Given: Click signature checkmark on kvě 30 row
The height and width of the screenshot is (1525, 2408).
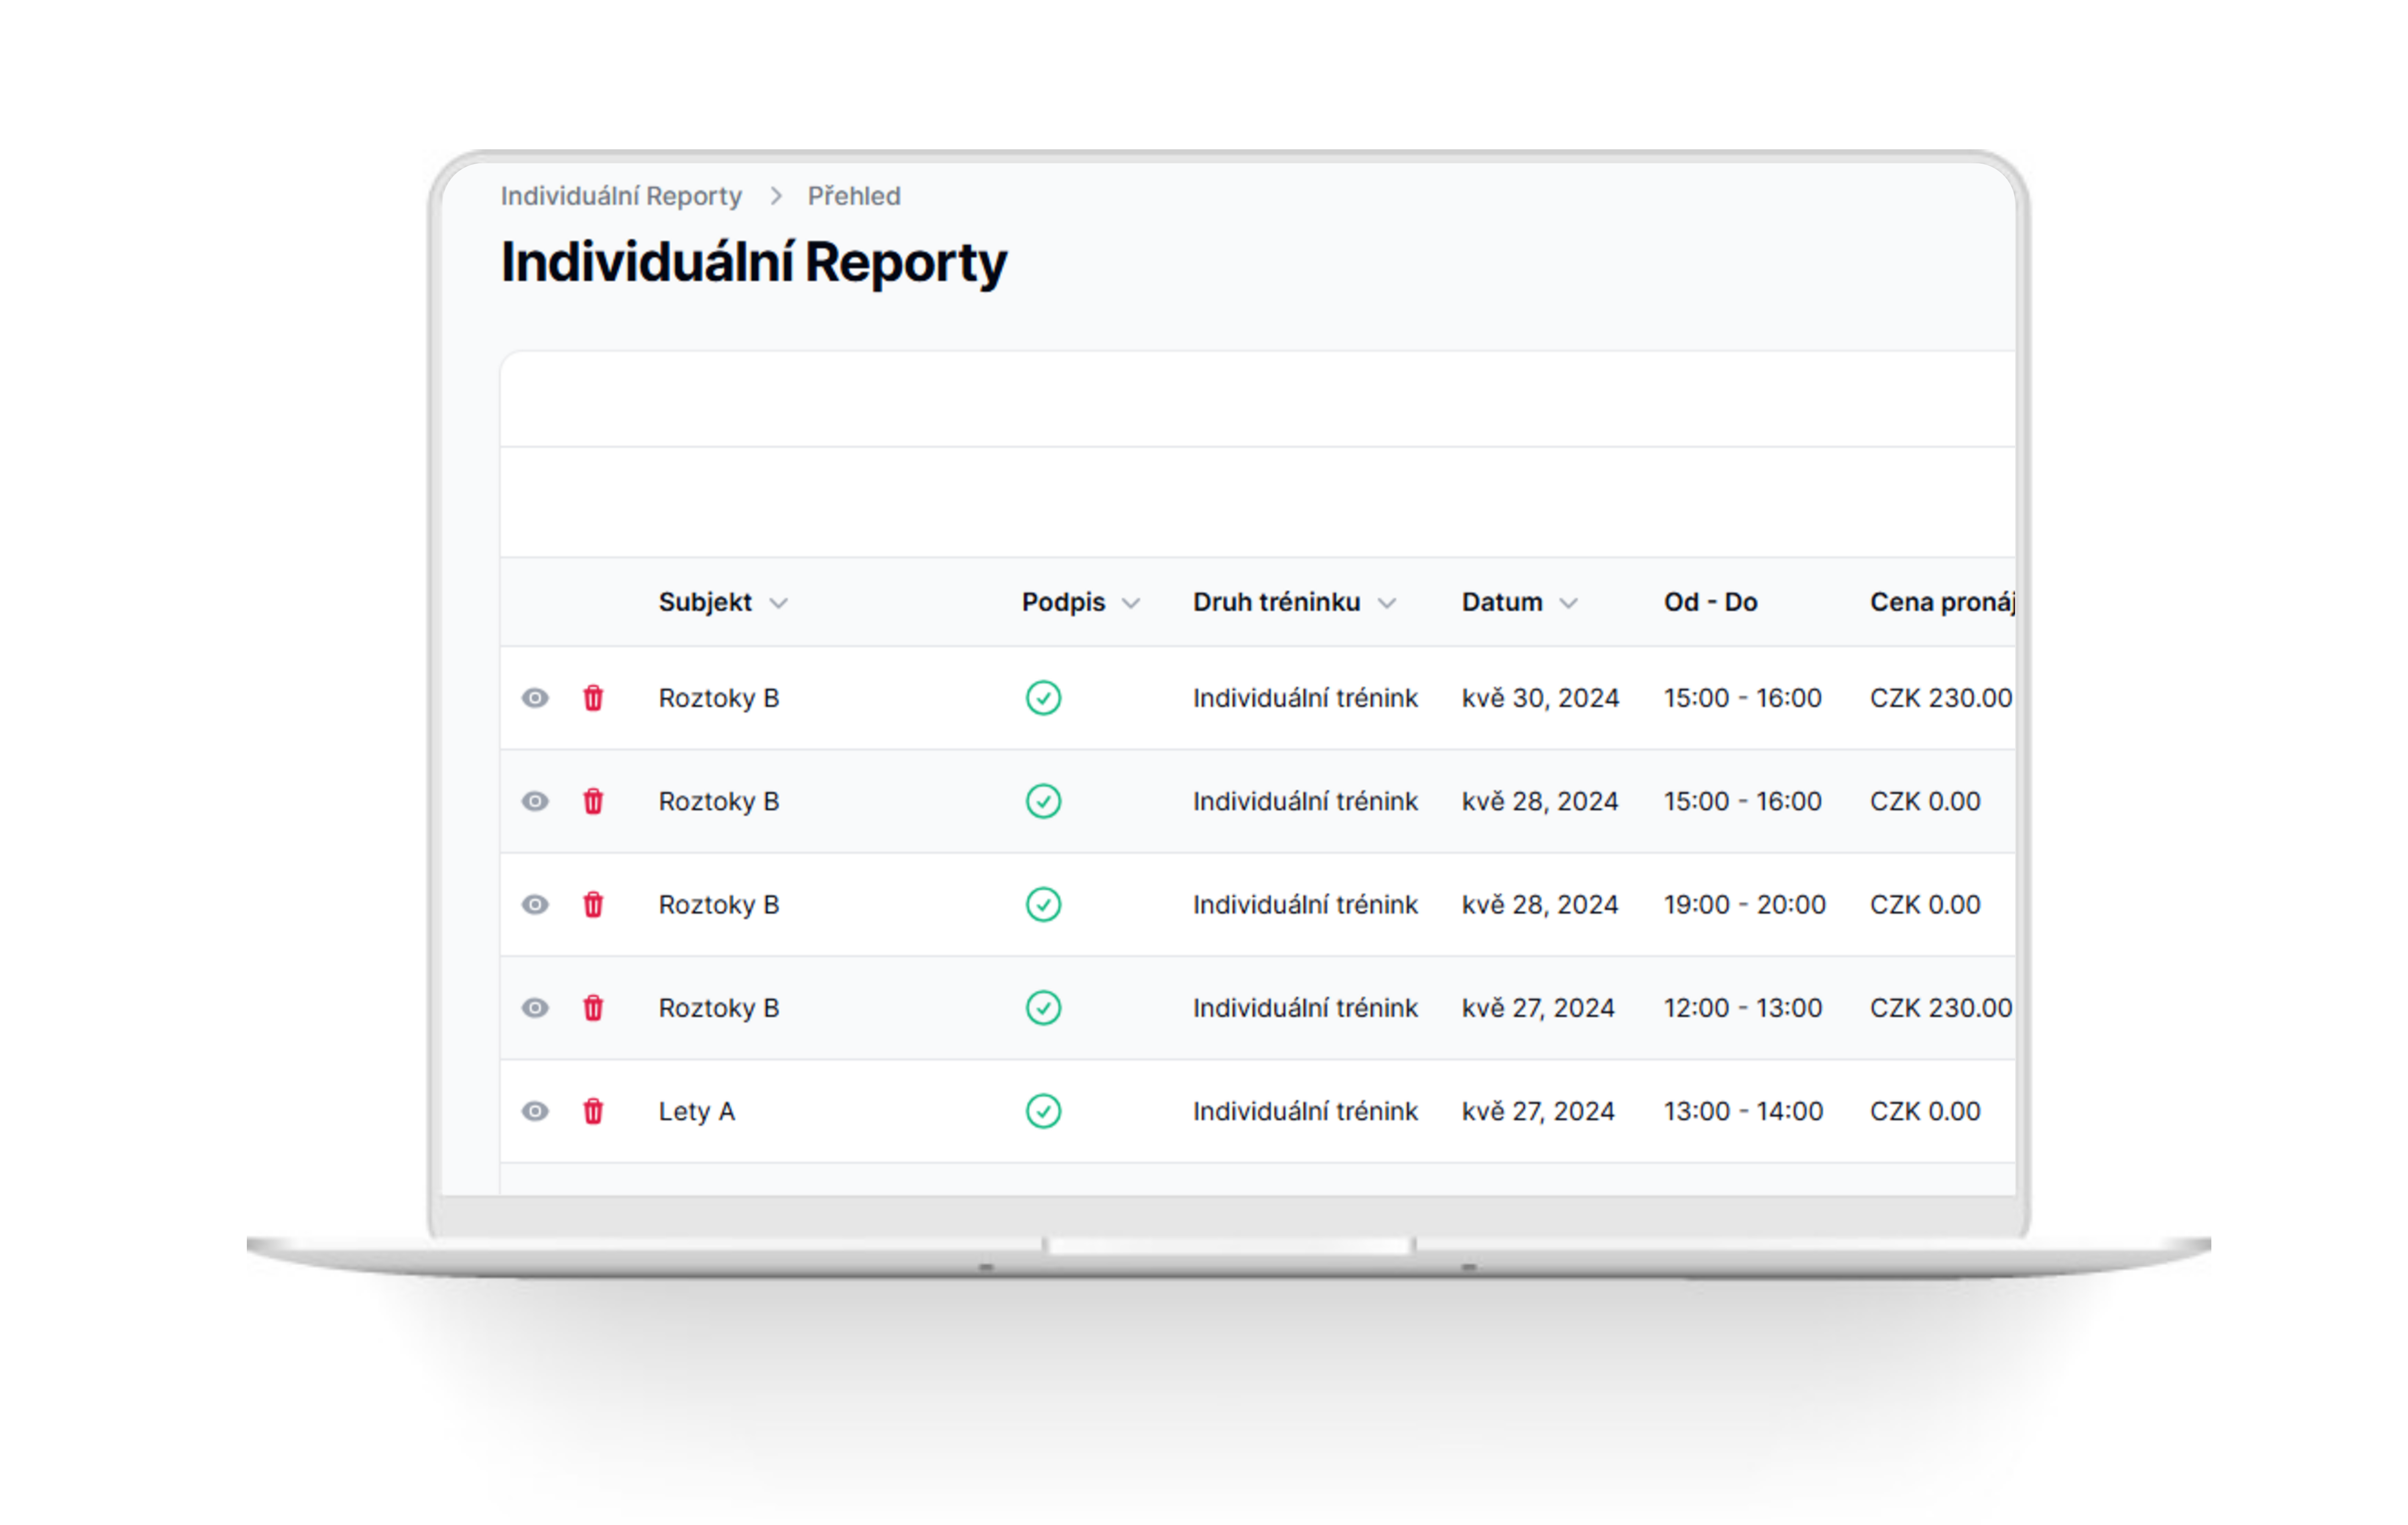Looking at the screenshot, I should pyautogui.click(x=1043, y=698).
